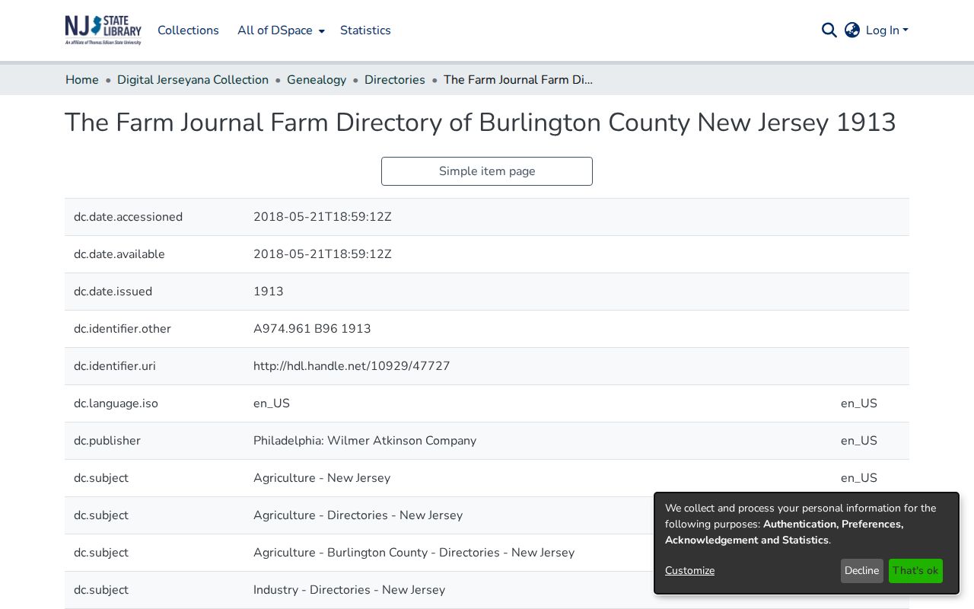Open the Collections menu item
This screenshot has width=974, height=609.
pos(188,30)
